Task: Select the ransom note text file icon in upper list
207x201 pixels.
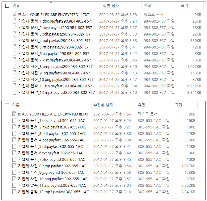Action: pos(15,15)
